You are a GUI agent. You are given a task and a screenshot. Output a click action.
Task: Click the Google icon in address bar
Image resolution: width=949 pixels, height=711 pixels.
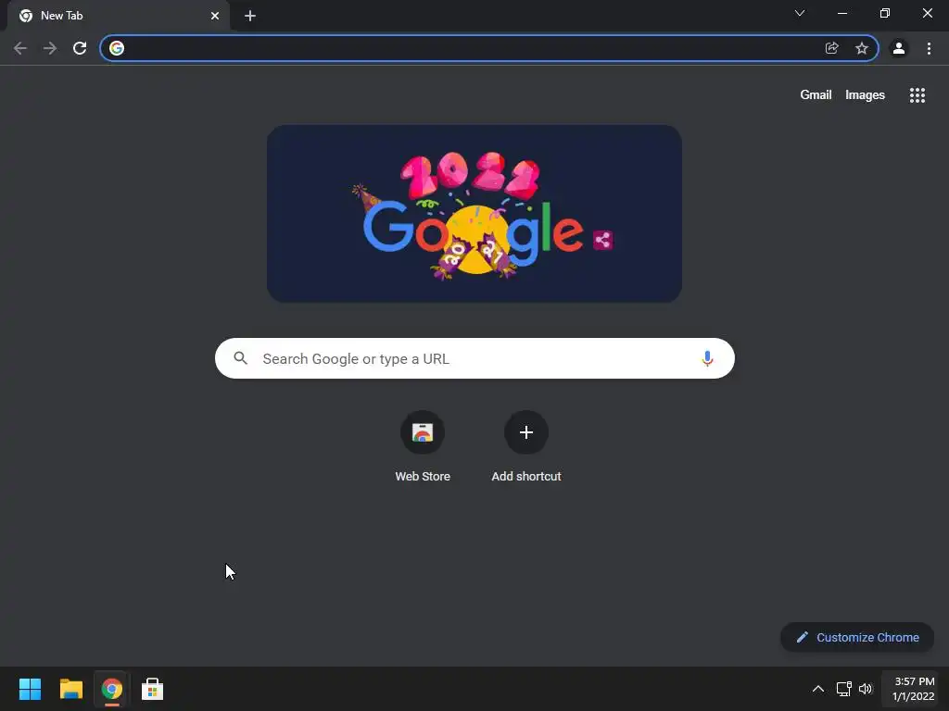[117, 48]
